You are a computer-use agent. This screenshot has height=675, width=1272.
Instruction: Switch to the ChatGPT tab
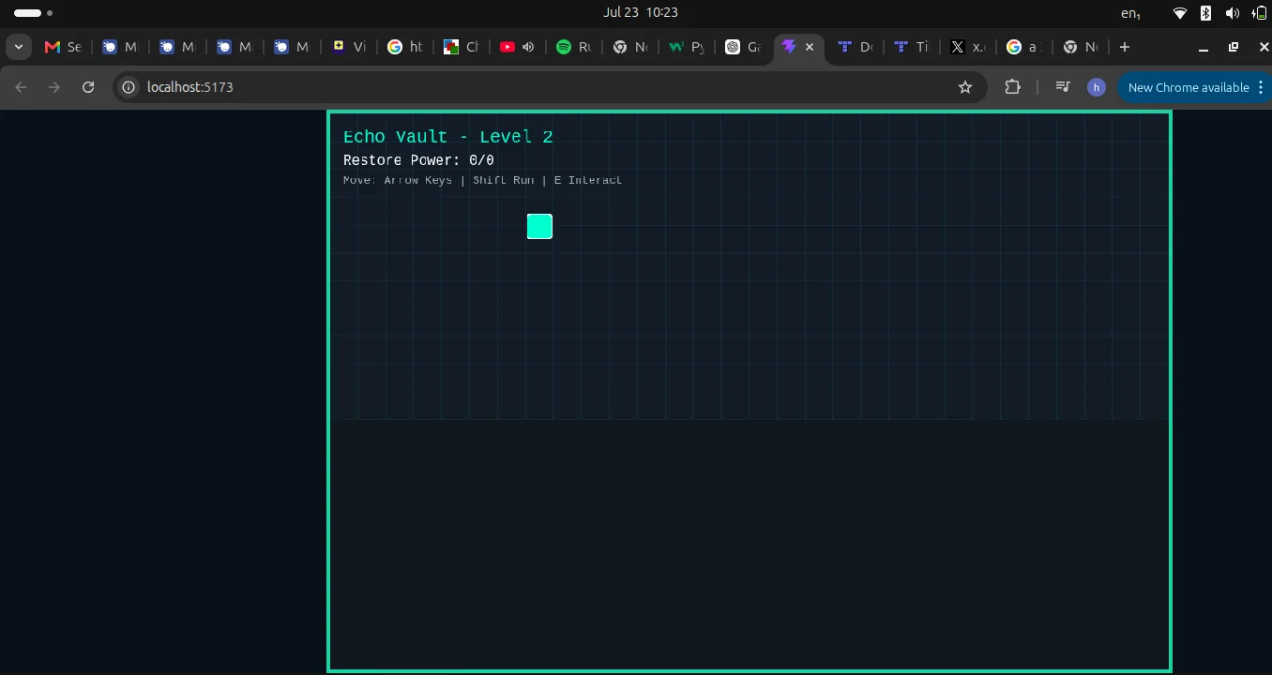pos(744,47)
